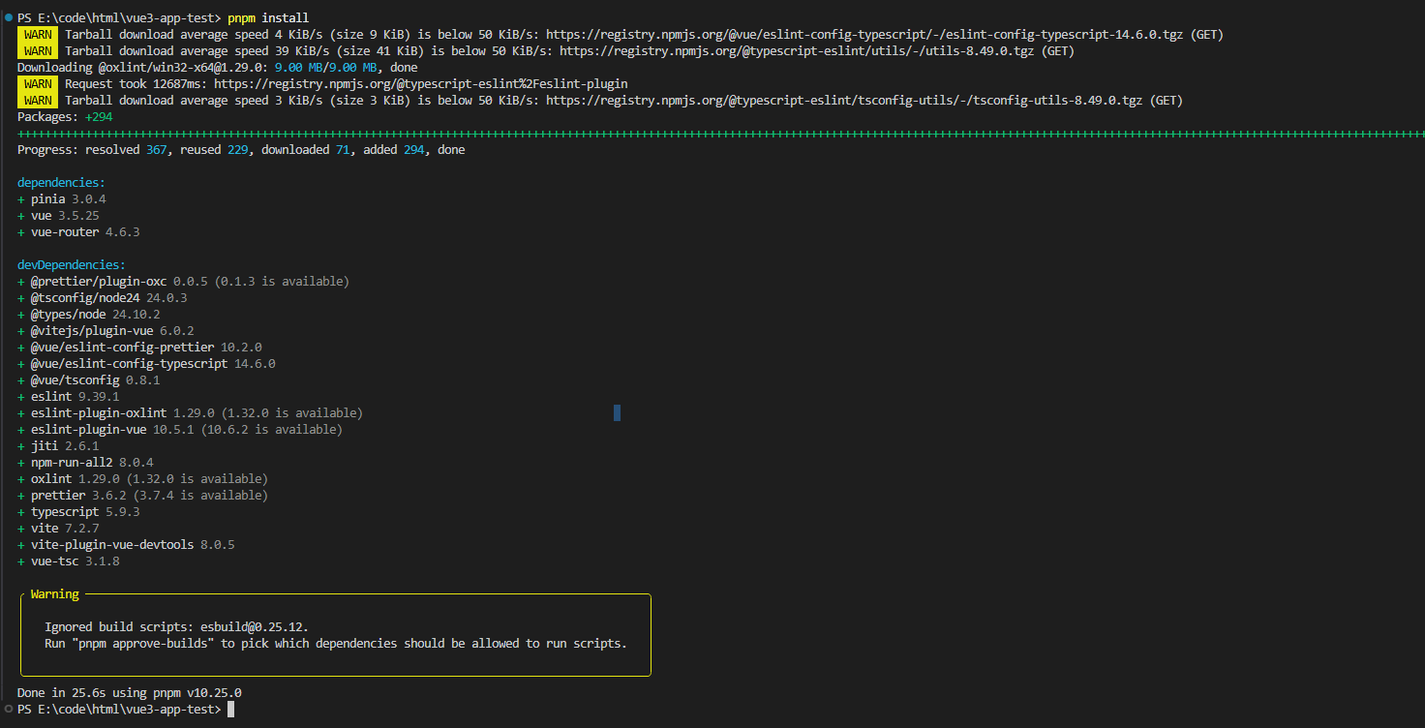Click the 'vite-plugin-vue-devtools 8.0.5' entry
1425x728 pixels.
[126, 545]
